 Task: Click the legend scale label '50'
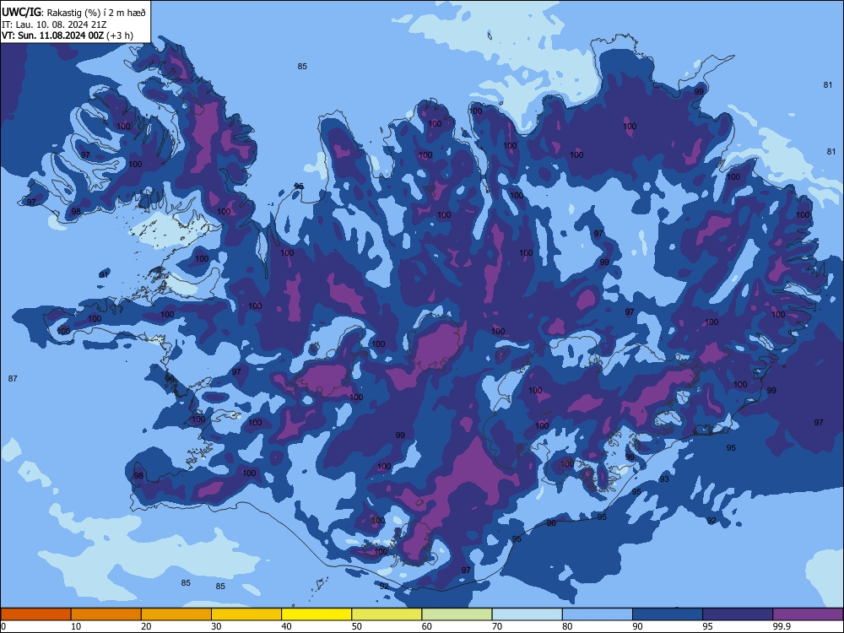pos(356,626)
